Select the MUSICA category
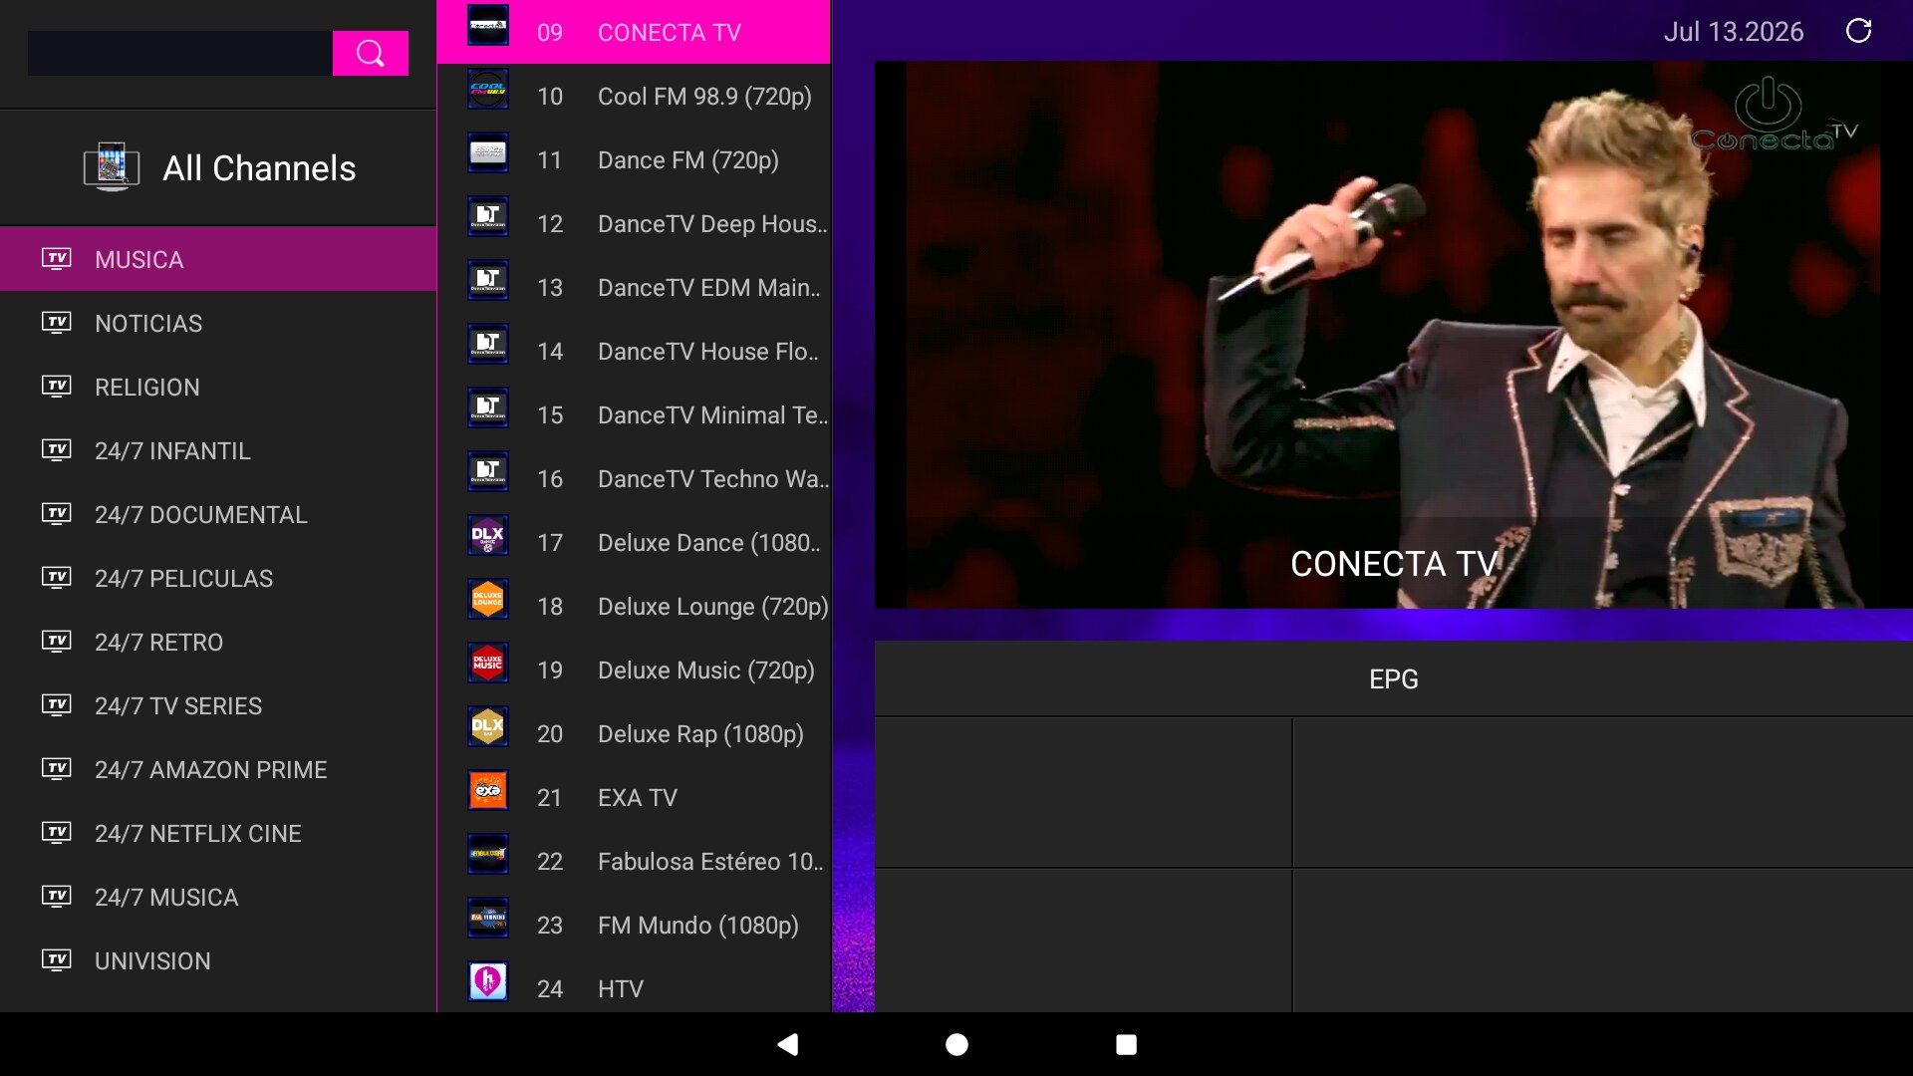This screenshot has width=1913, height=1076. click(218, 259)
